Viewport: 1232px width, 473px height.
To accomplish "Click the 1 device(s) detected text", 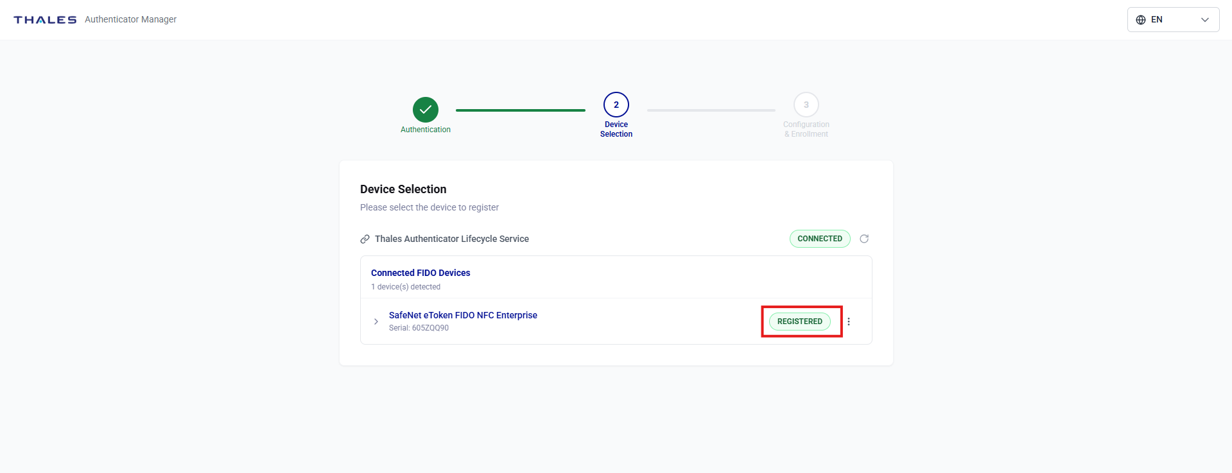I will point(406,287).
